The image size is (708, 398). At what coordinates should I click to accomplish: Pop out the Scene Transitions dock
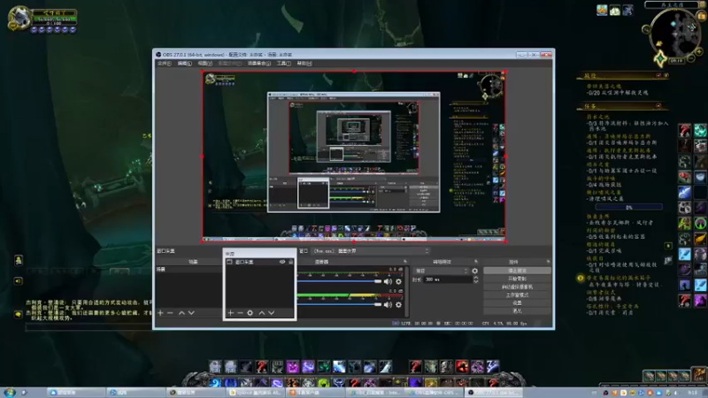click(x=476, y=261)
